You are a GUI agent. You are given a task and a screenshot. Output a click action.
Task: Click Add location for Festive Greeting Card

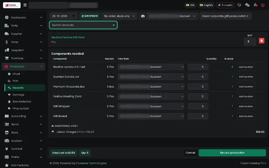click(x=246, y=96)
